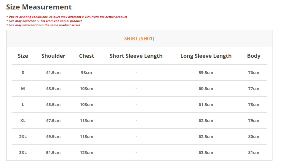Click the Size Measurement heading

coord(39,7)
